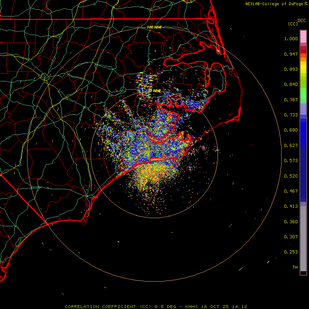Select the 0.360 scale value
Screen dimensions: 309x309
click(291, 222)
